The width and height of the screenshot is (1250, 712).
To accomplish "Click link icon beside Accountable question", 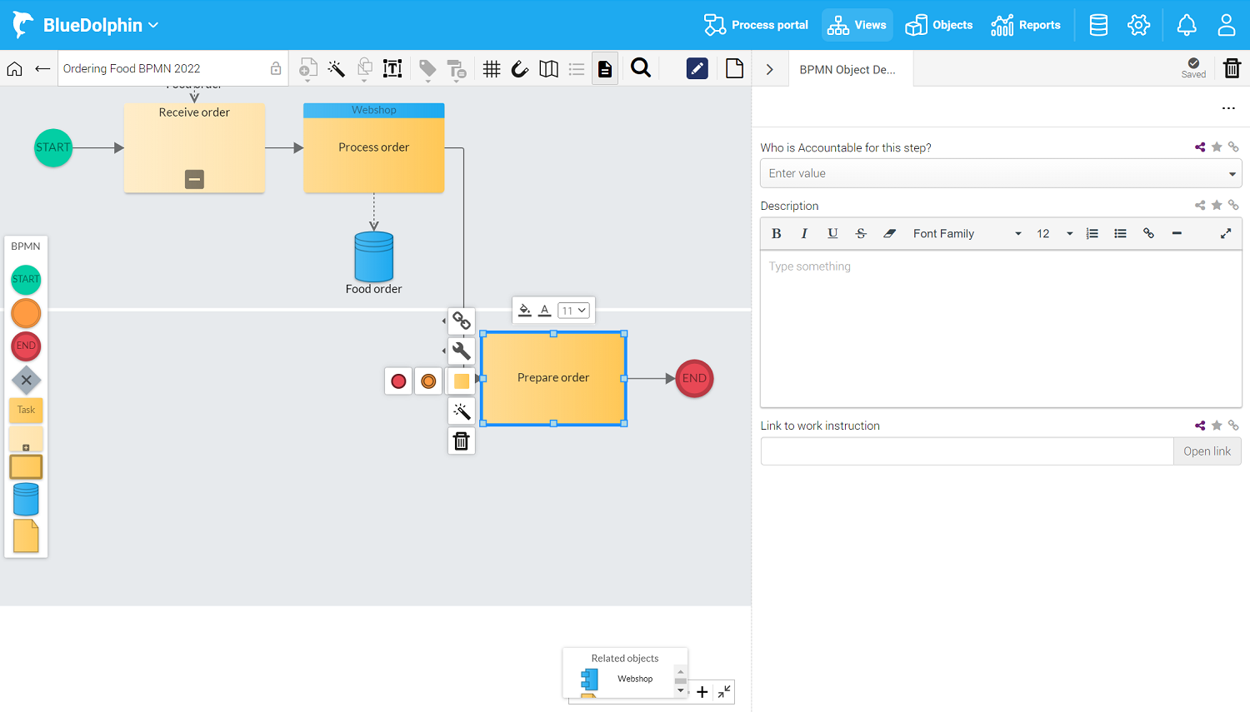I will (1233, 147).
